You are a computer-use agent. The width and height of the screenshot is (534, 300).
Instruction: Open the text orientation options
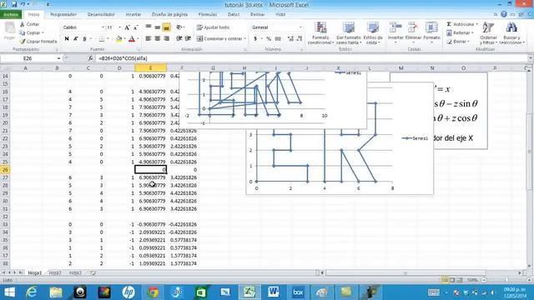pyautogui.click(x=180, y=27)
